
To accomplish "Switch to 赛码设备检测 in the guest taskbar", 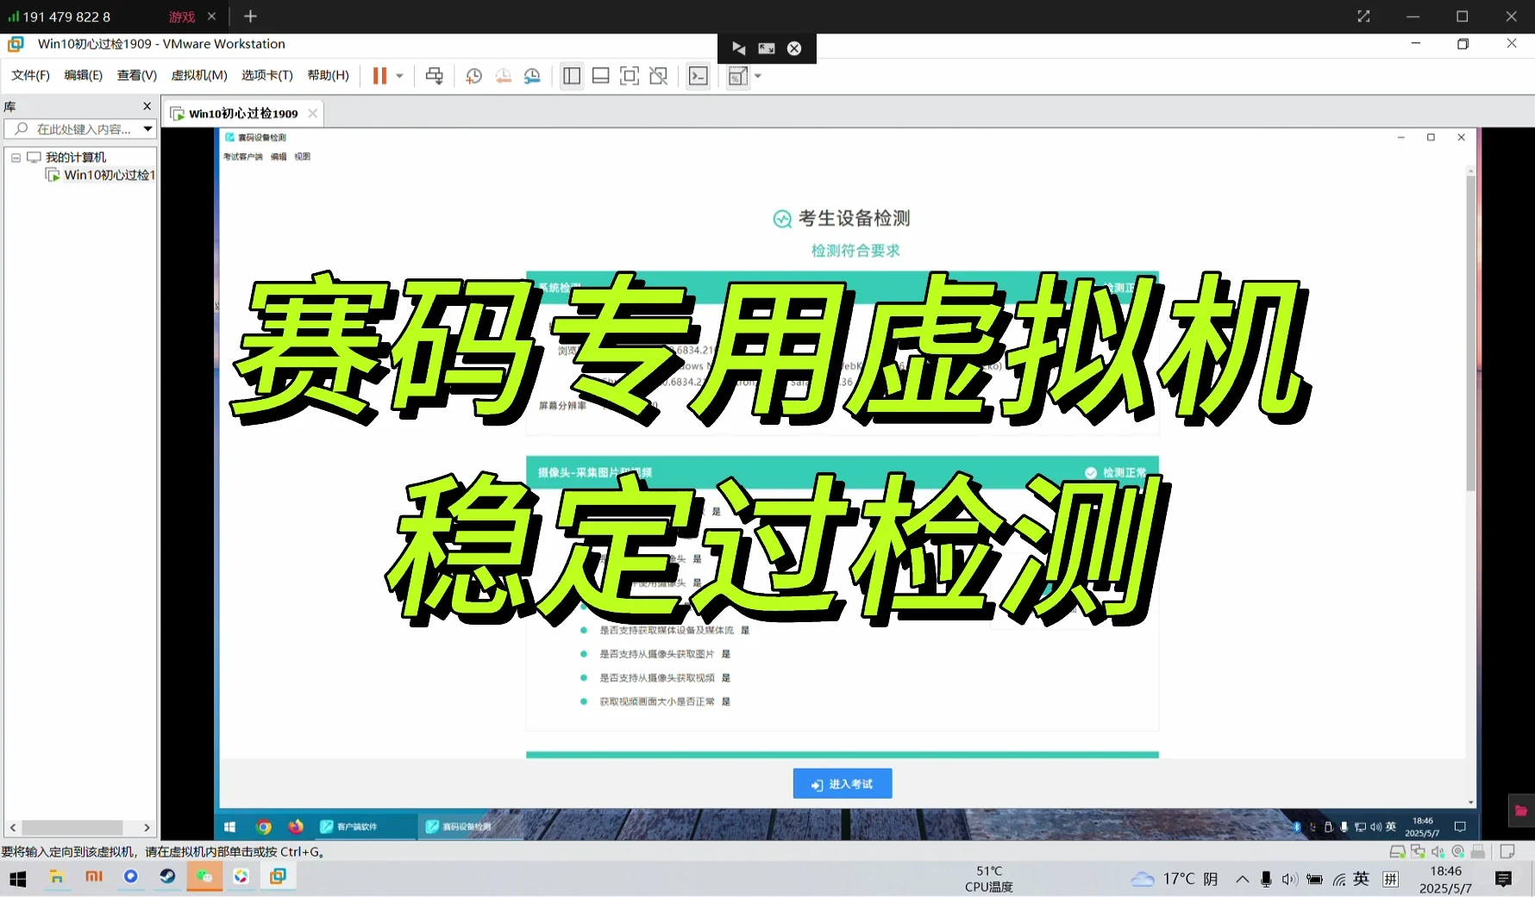I will coord(470,826).
